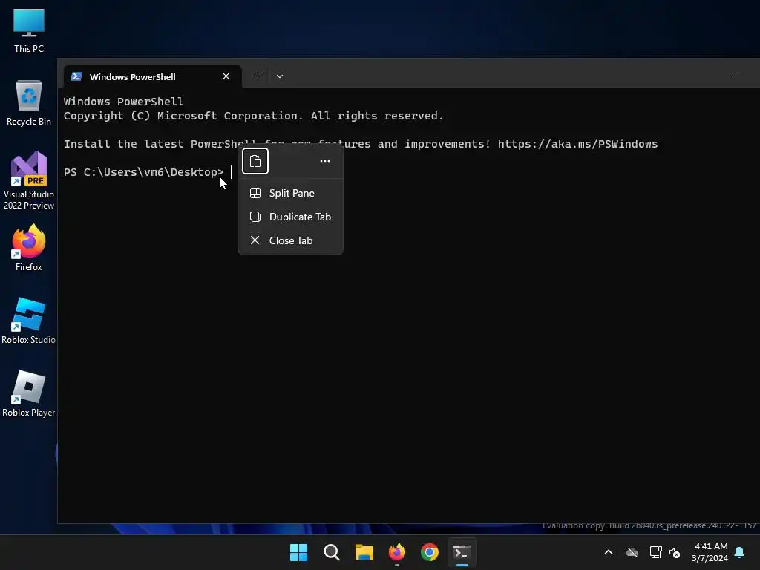This screenshot has width=760, height=570.
Task: Click the Paste clipboard icon in context menu
Action: 255,161
